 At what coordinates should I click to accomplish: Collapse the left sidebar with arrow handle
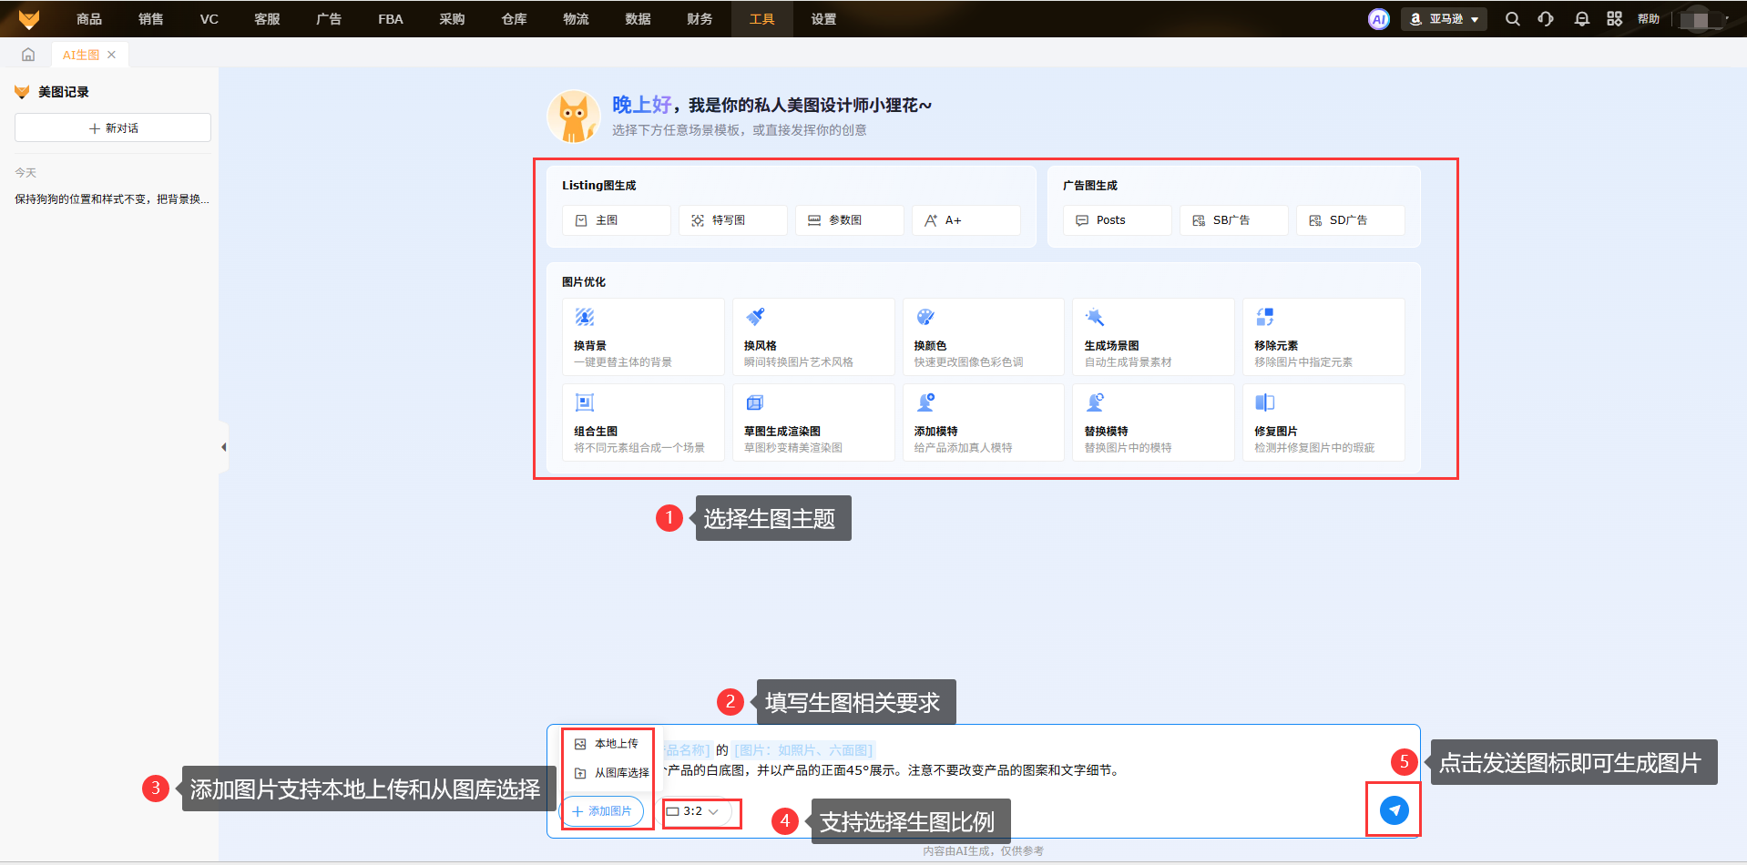coord(223,447)
